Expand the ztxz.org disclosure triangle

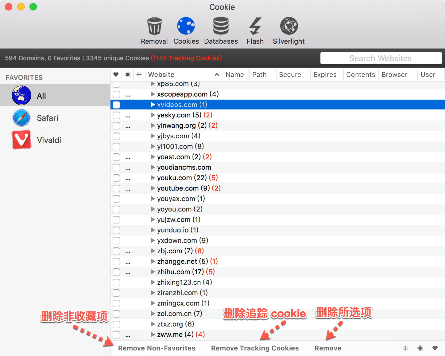pyautogui.click(x=153, y=324)
